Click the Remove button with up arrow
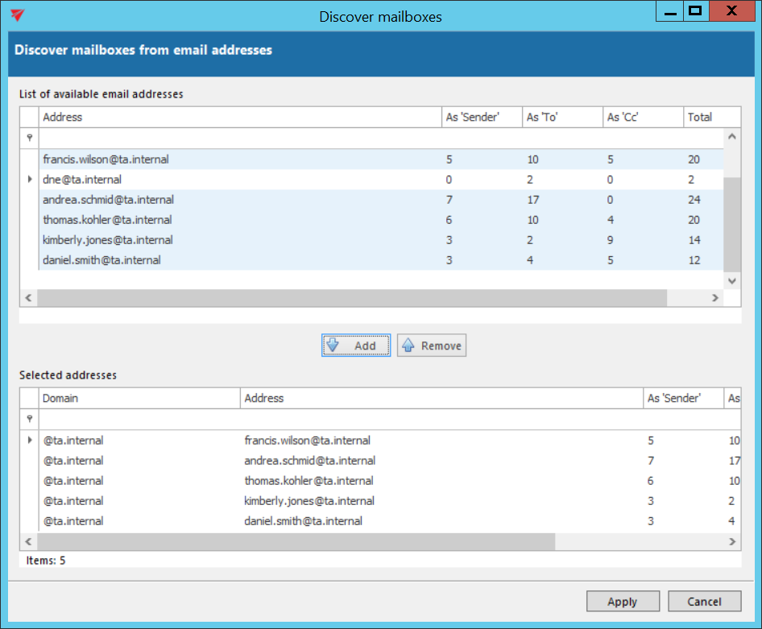The height and width of the screenshot is (629, 762). (x=432, y=346)
